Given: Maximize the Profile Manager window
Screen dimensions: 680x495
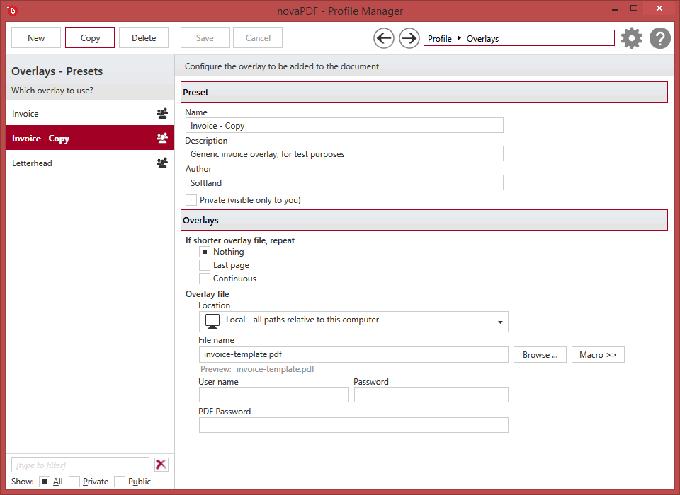Looking at the screenshot, I should pos(633,8).
